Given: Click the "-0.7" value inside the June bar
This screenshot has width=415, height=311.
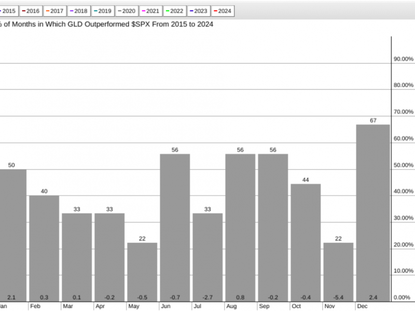Looking at the screenshot, I should (175, 297).
